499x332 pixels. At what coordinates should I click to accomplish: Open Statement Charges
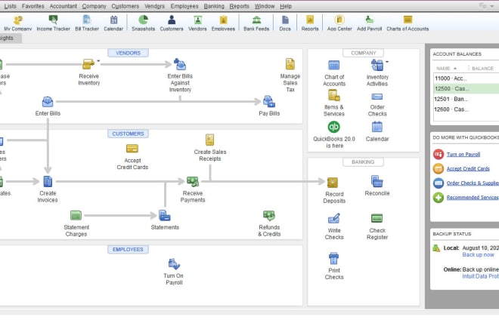(x=76, y=215)
